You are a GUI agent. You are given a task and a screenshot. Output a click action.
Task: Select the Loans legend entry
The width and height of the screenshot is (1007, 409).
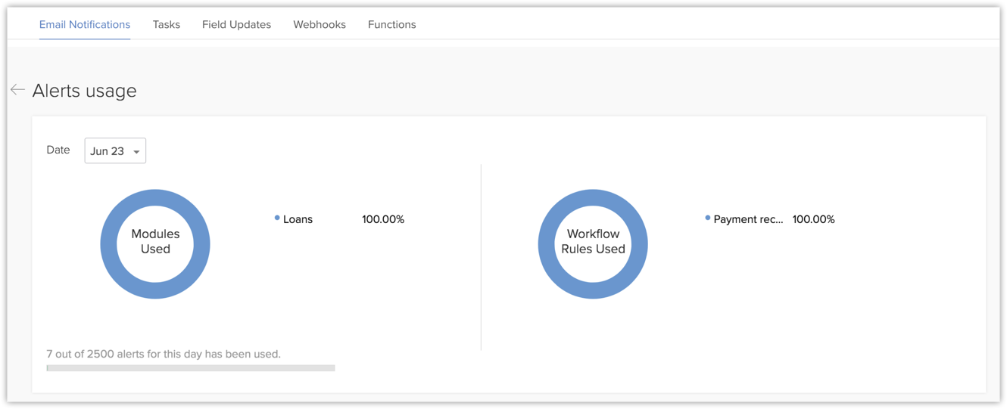pyautogui.click(x=298, y=219)
